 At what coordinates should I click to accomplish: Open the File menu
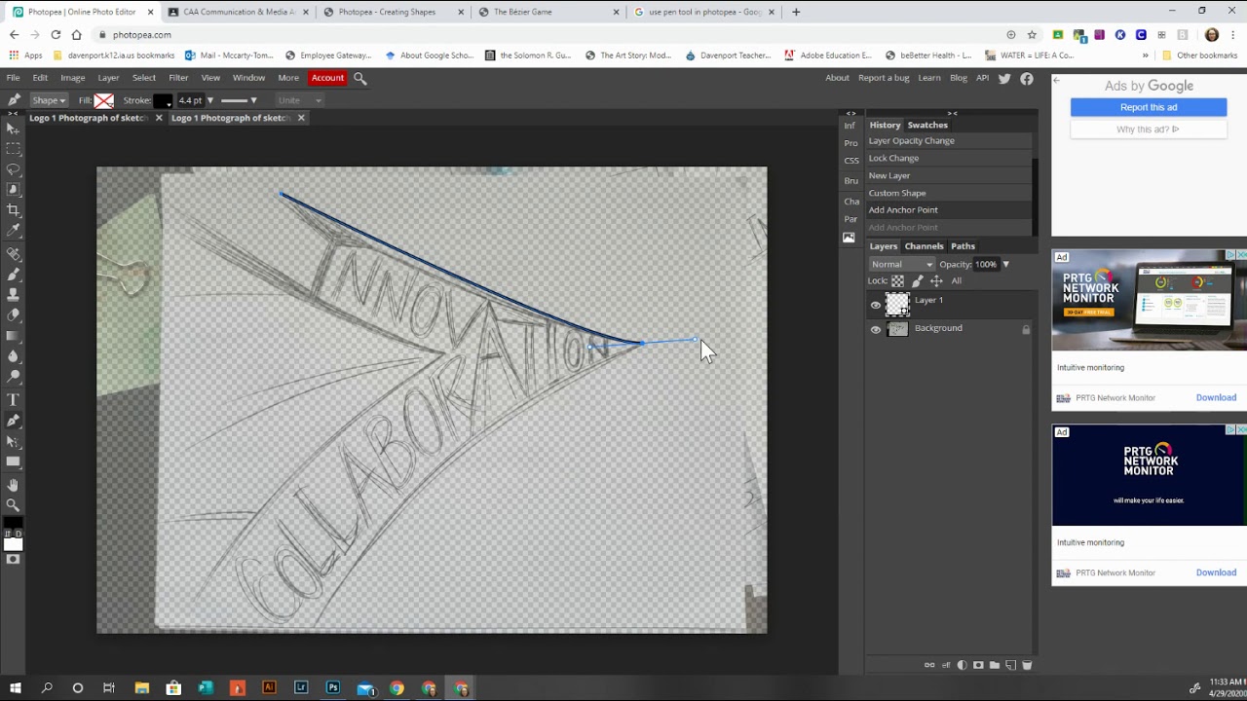pyautogui.click(x=14, y=78)
